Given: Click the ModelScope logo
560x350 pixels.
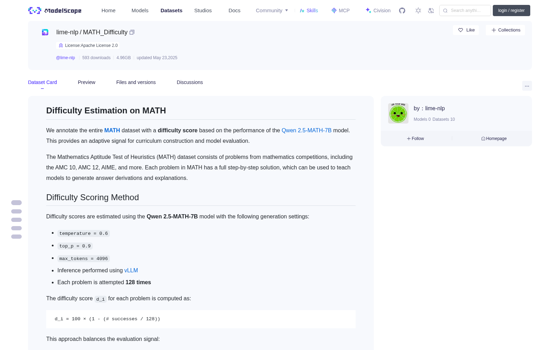Looking at the screenshot, I should pyautogui.click(x=55, y=10).
